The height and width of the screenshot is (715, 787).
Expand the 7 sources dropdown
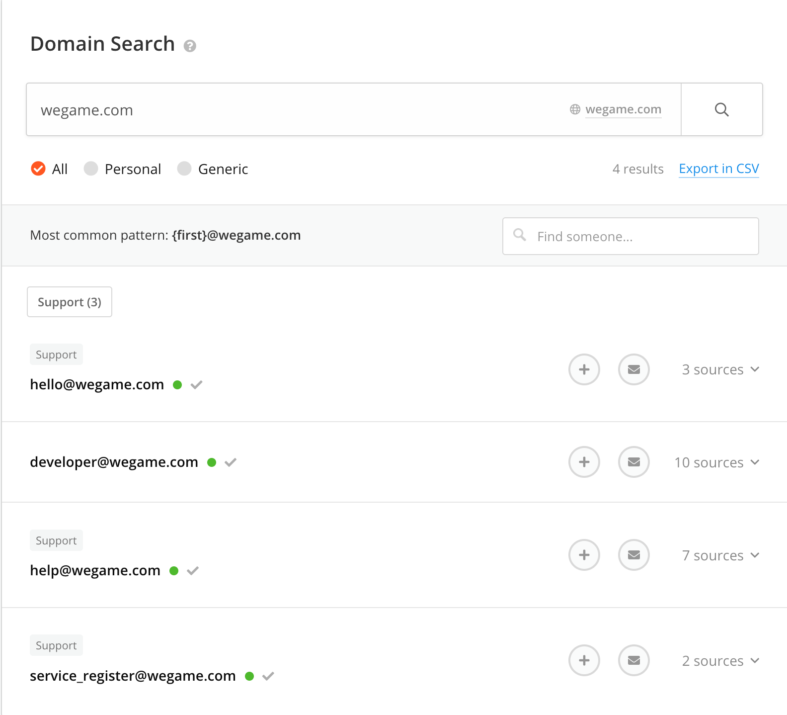720,555
